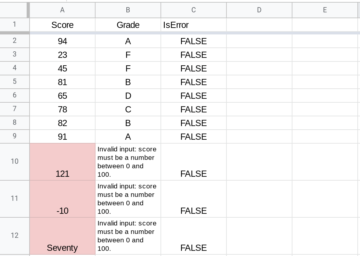360x256 pixels.
Task: Select row 3 header
Action: pyautogui.click(x=15, y=55)
